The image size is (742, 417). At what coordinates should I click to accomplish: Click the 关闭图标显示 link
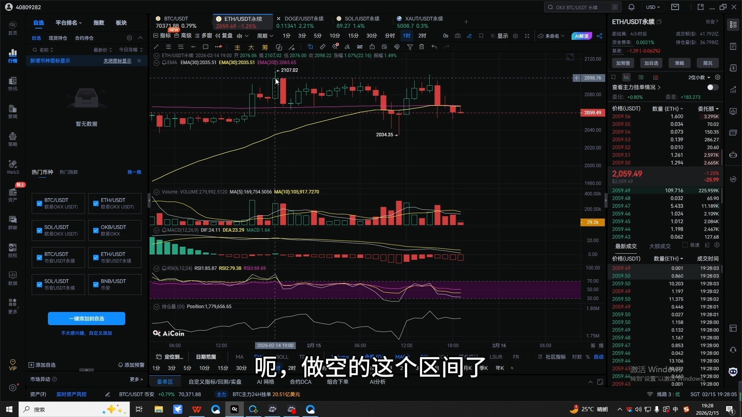(117, 61)
